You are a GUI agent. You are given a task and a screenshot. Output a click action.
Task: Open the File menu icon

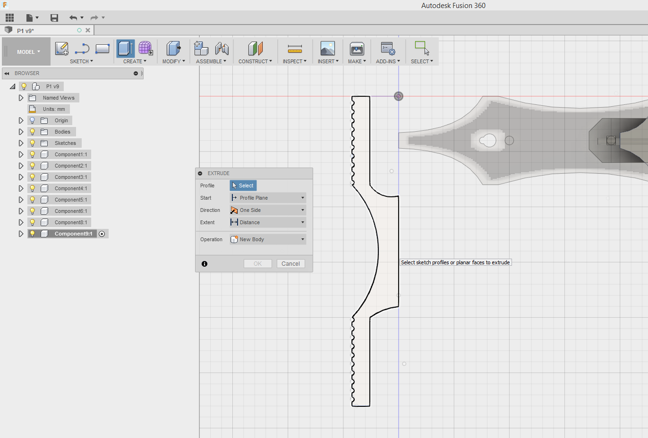pos(32,18)
